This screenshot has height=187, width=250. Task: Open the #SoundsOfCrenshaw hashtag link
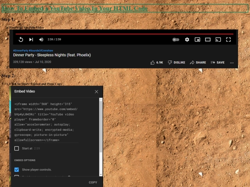tap(41, 51)
